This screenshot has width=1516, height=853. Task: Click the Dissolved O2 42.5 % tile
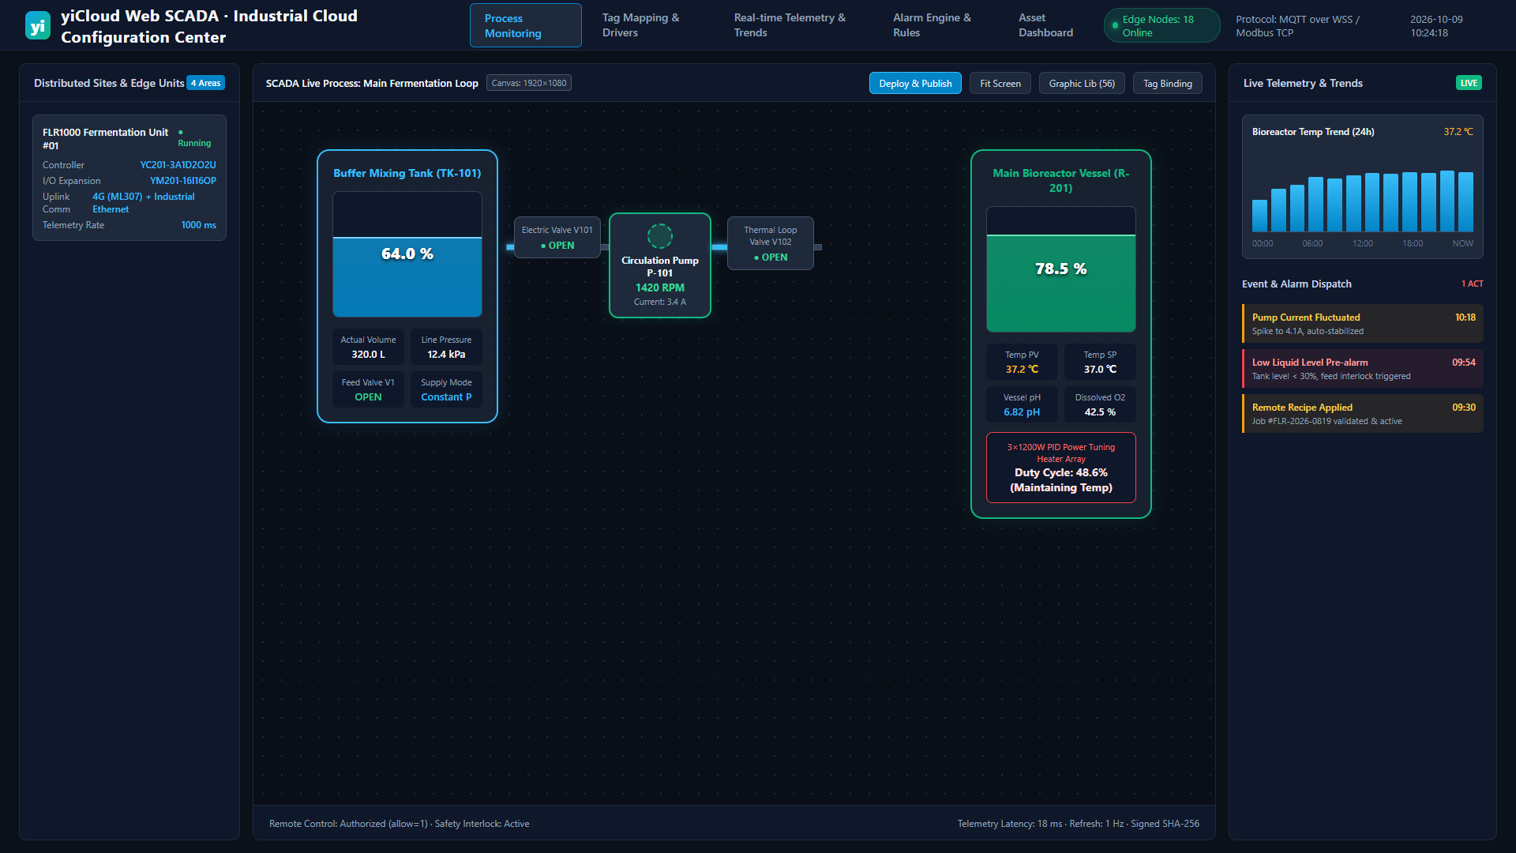pos(1100,404)
